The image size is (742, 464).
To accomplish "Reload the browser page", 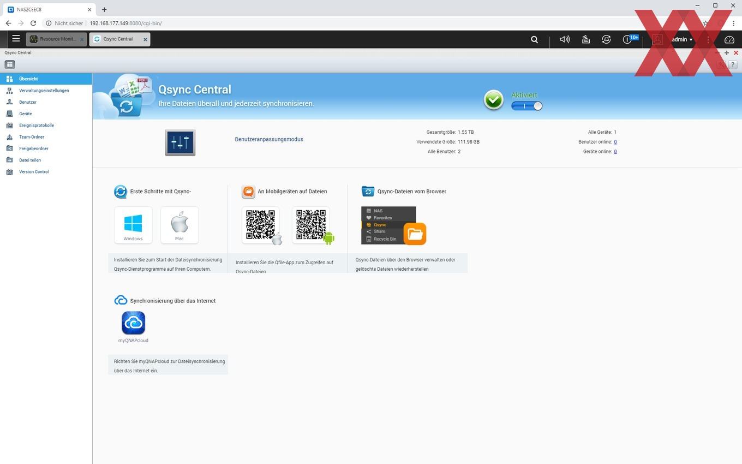I will coord(33,23).
